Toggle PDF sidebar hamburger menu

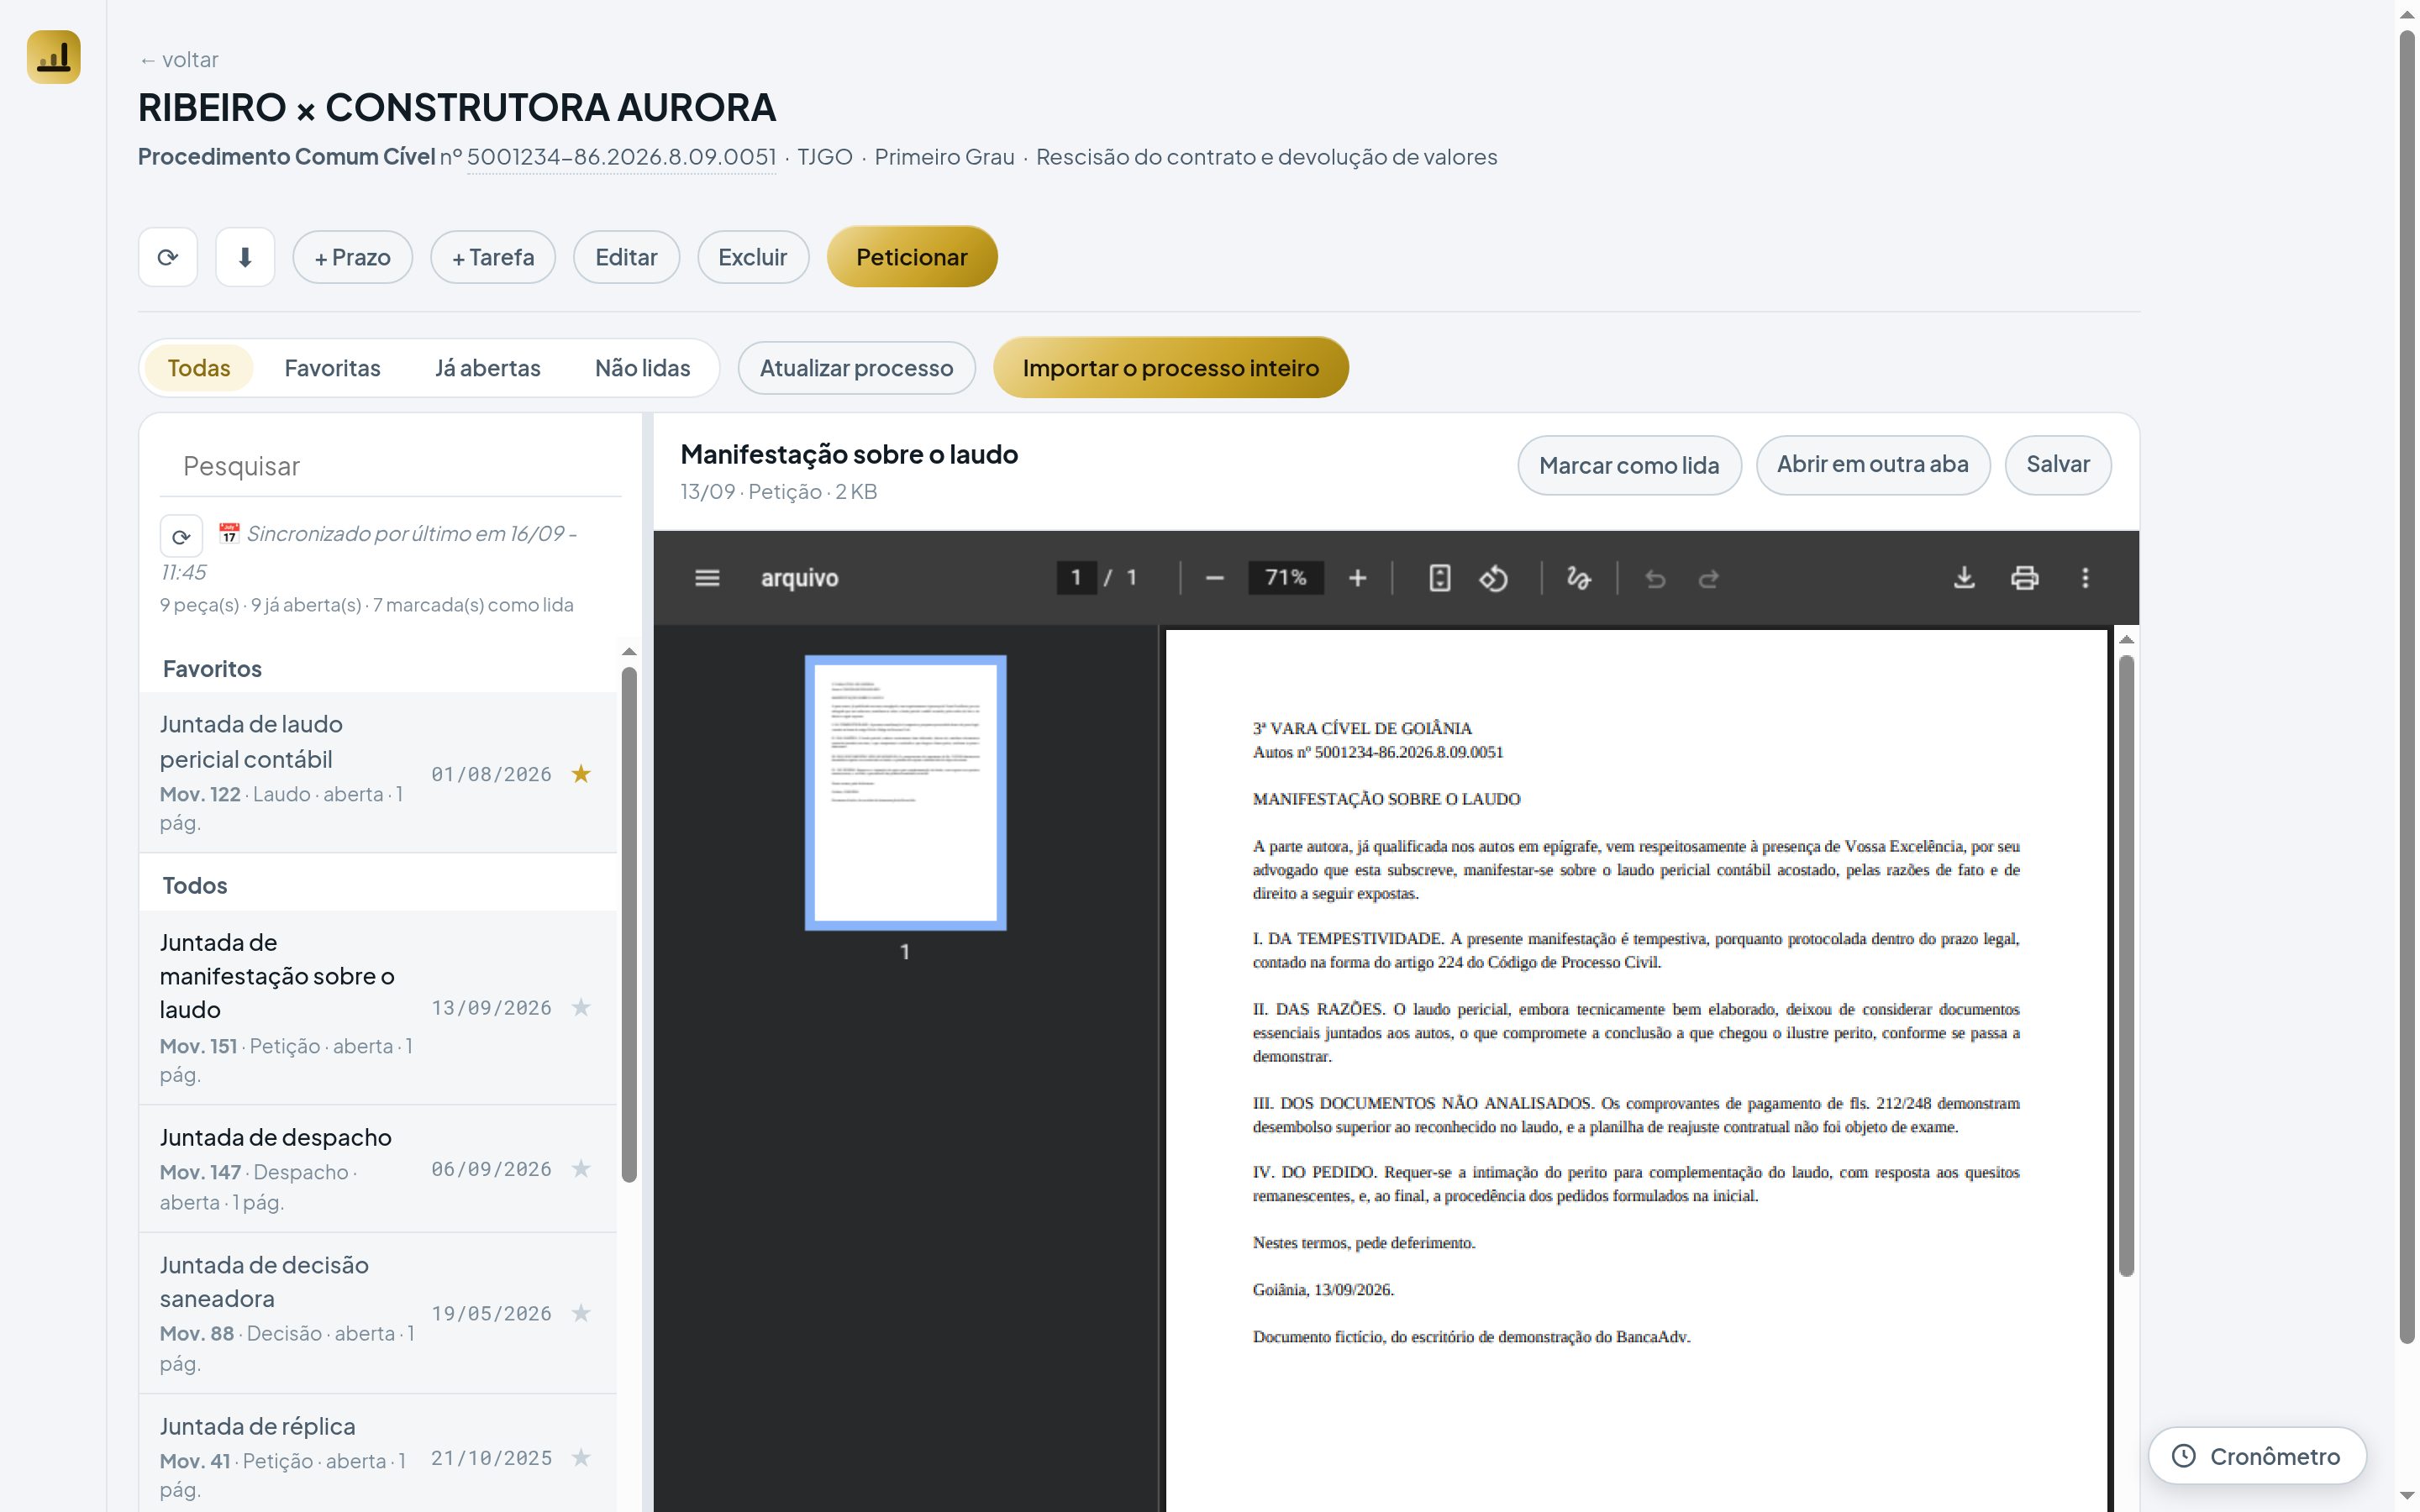tap(707, 578)
